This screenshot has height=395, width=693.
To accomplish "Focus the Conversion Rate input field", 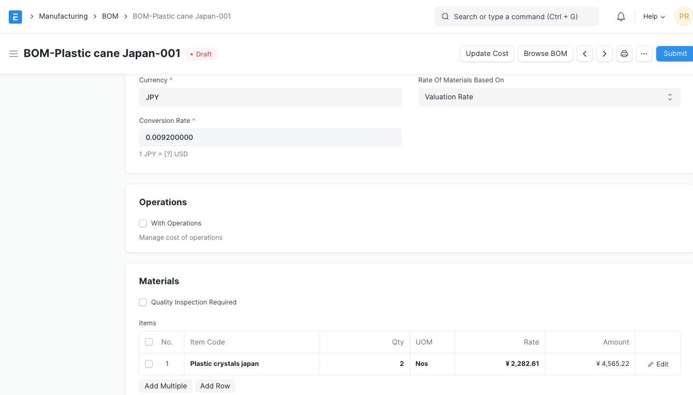I will (270, 138).
